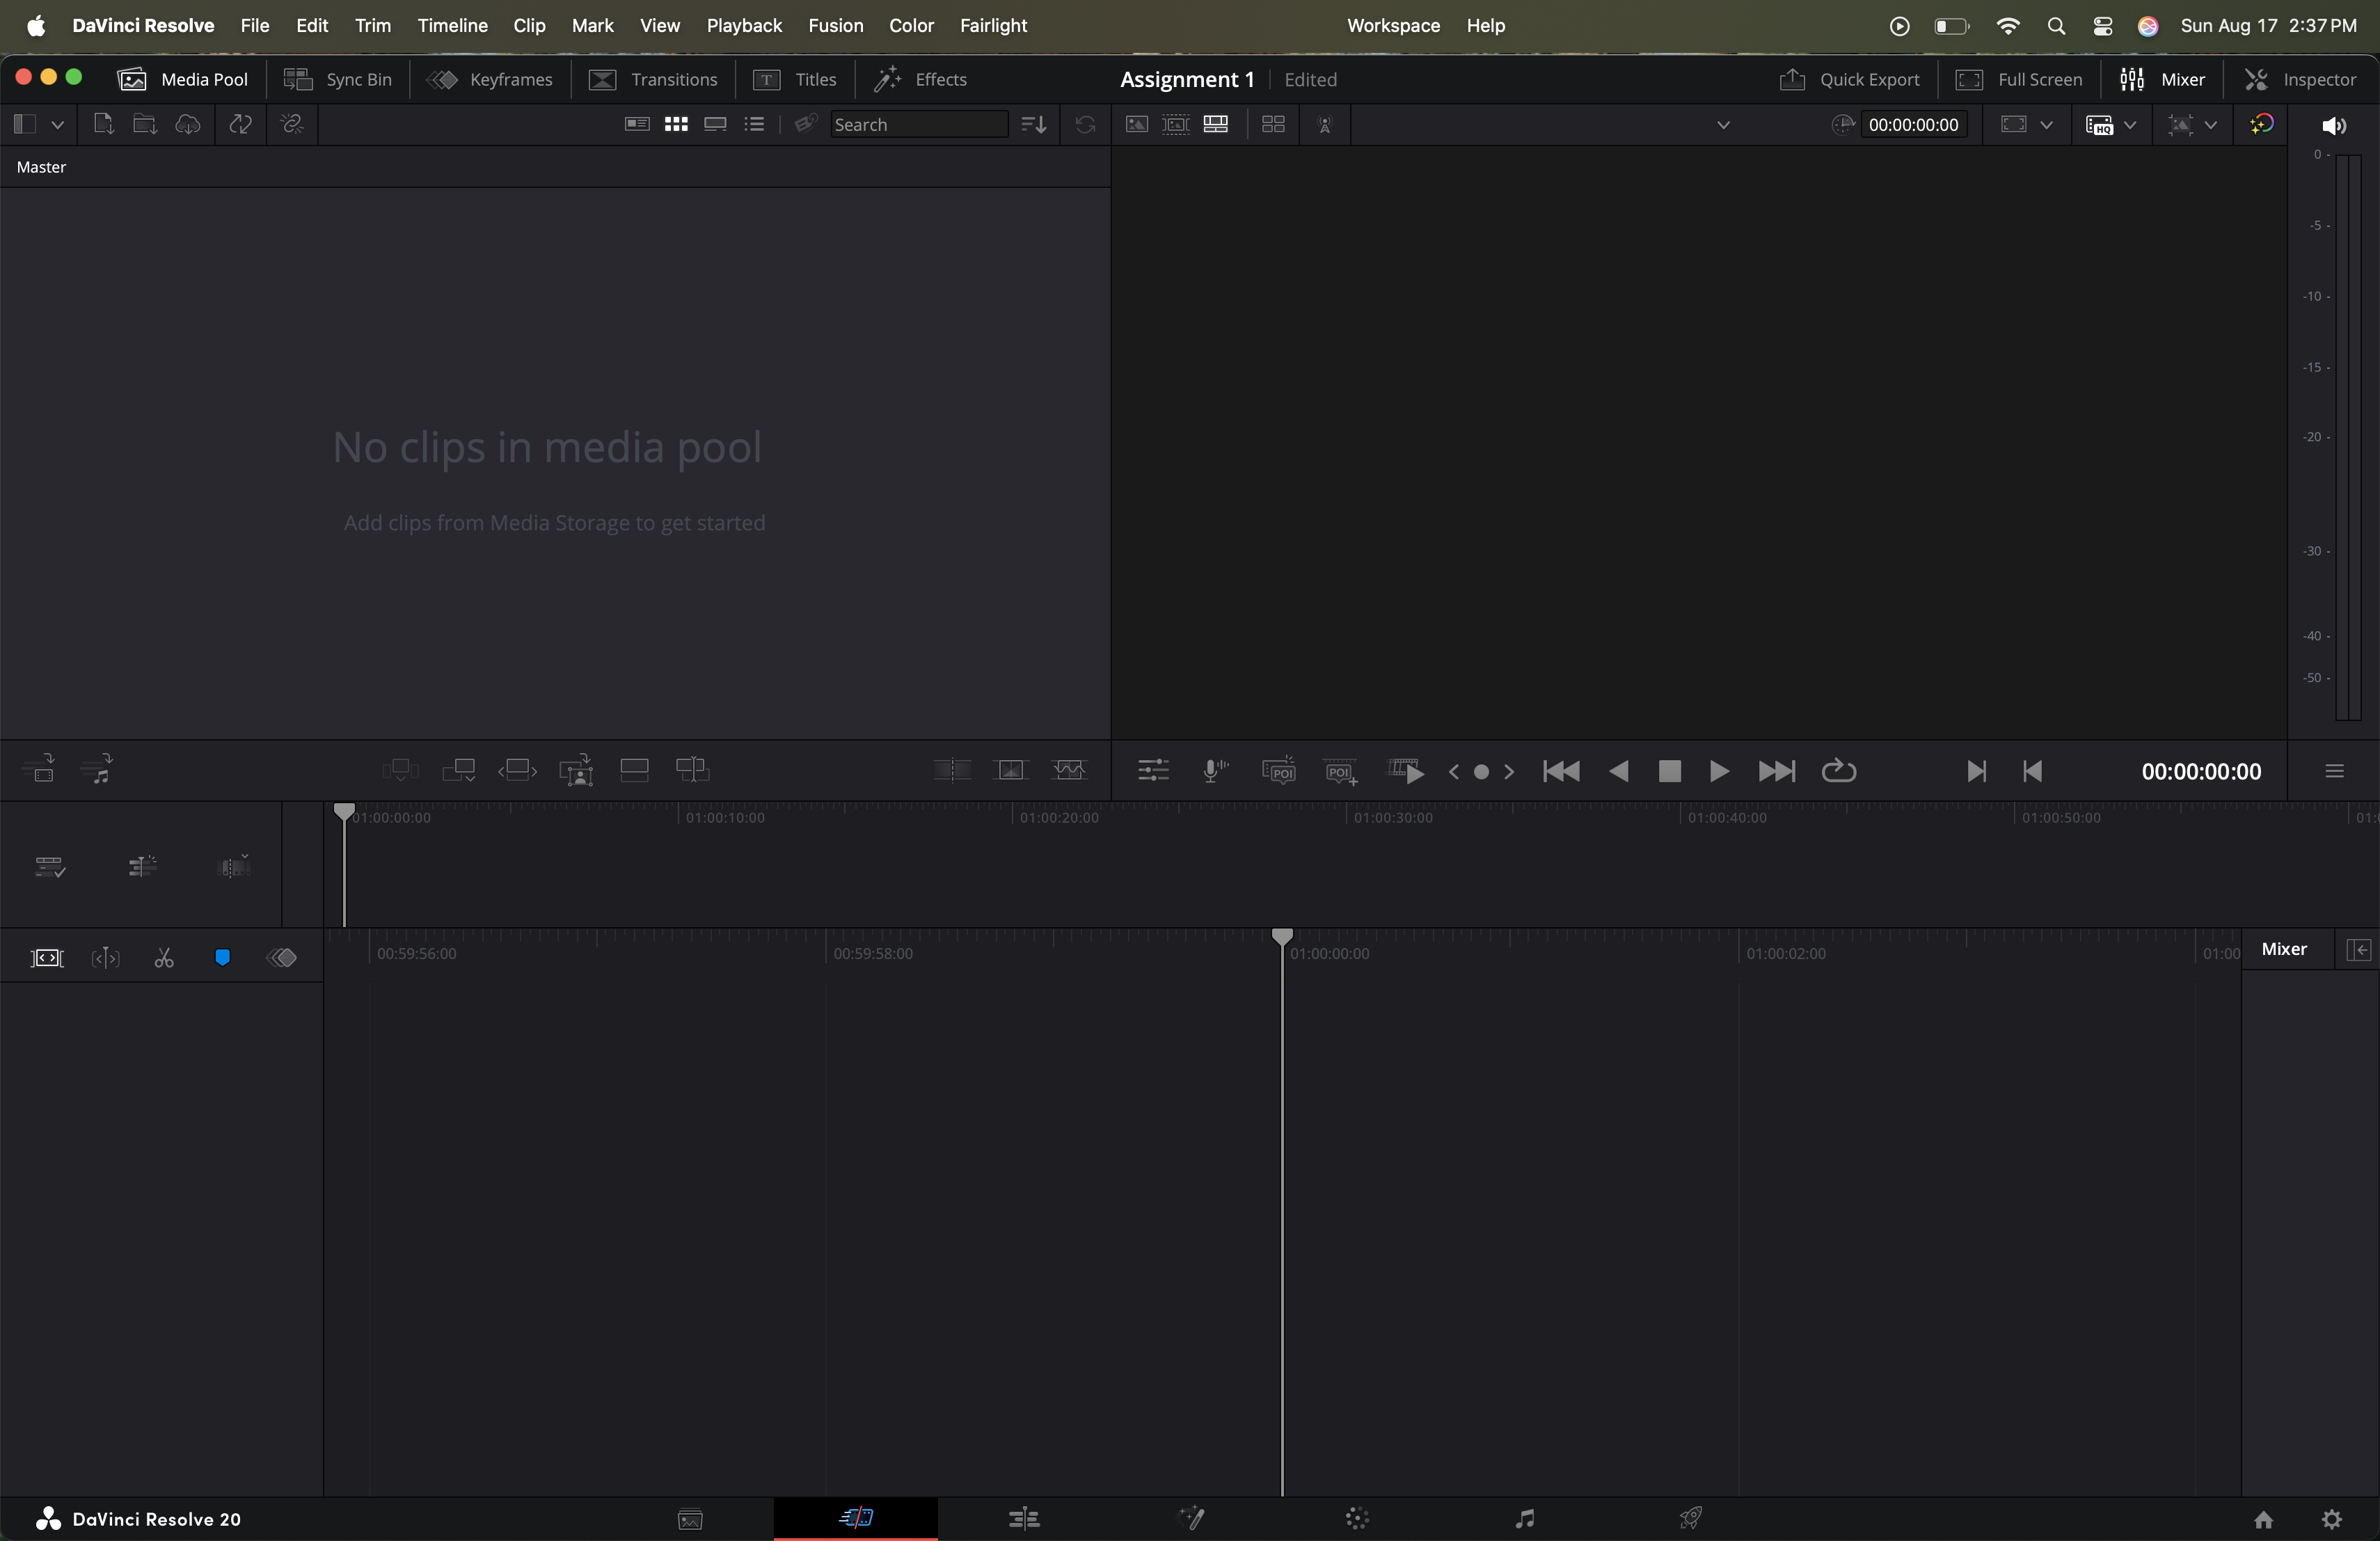2380x1541 pixels.
Task: Toggle the Inspector panel
Action: (2300, 79)
